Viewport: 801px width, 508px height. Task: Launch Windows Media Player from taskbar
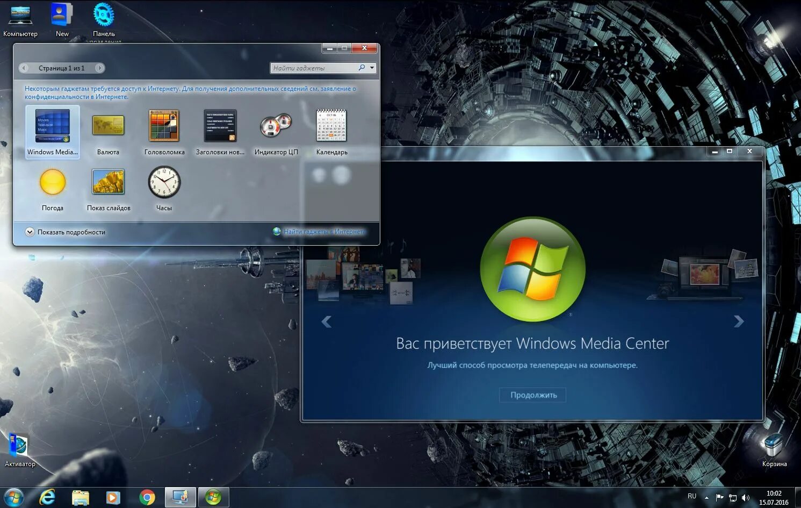[113, 497]
